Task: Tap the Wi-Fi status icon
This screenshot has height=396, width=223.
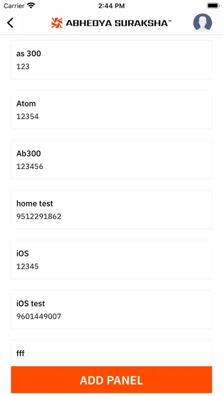Action: (31, 6)
